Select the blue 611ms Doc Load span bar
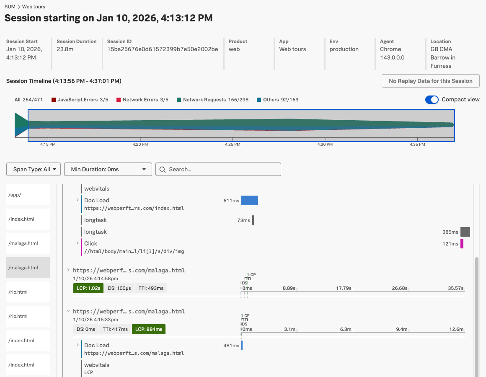The image size is (486, 377). point(249,200)
